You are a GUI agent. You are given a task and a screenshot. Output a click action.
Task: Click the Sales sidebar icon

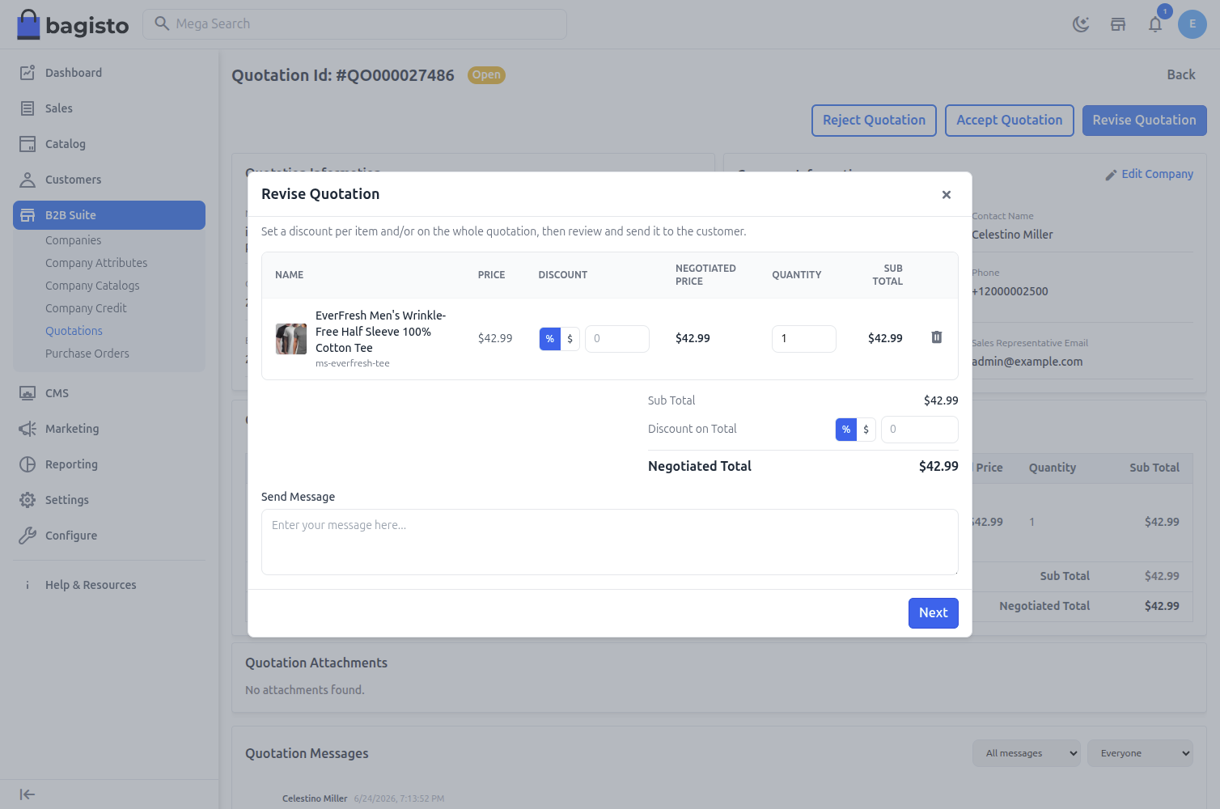(28, 108)
